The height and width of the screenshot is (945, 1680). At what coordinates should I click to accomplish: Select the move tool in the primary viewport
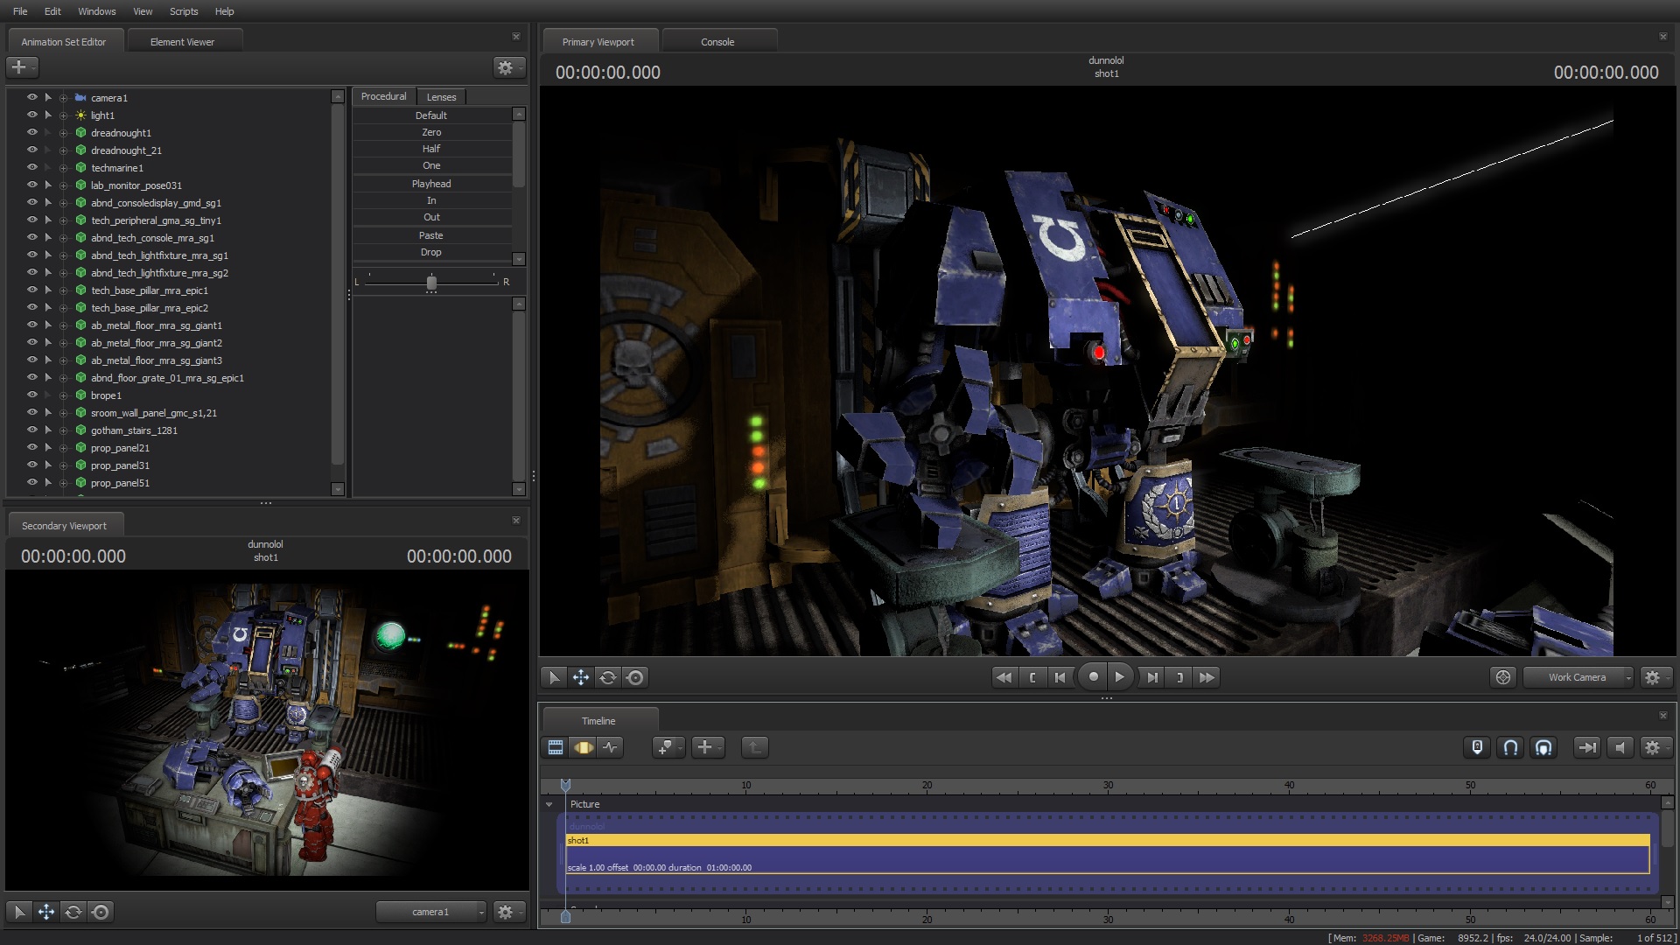click(581, 677)
